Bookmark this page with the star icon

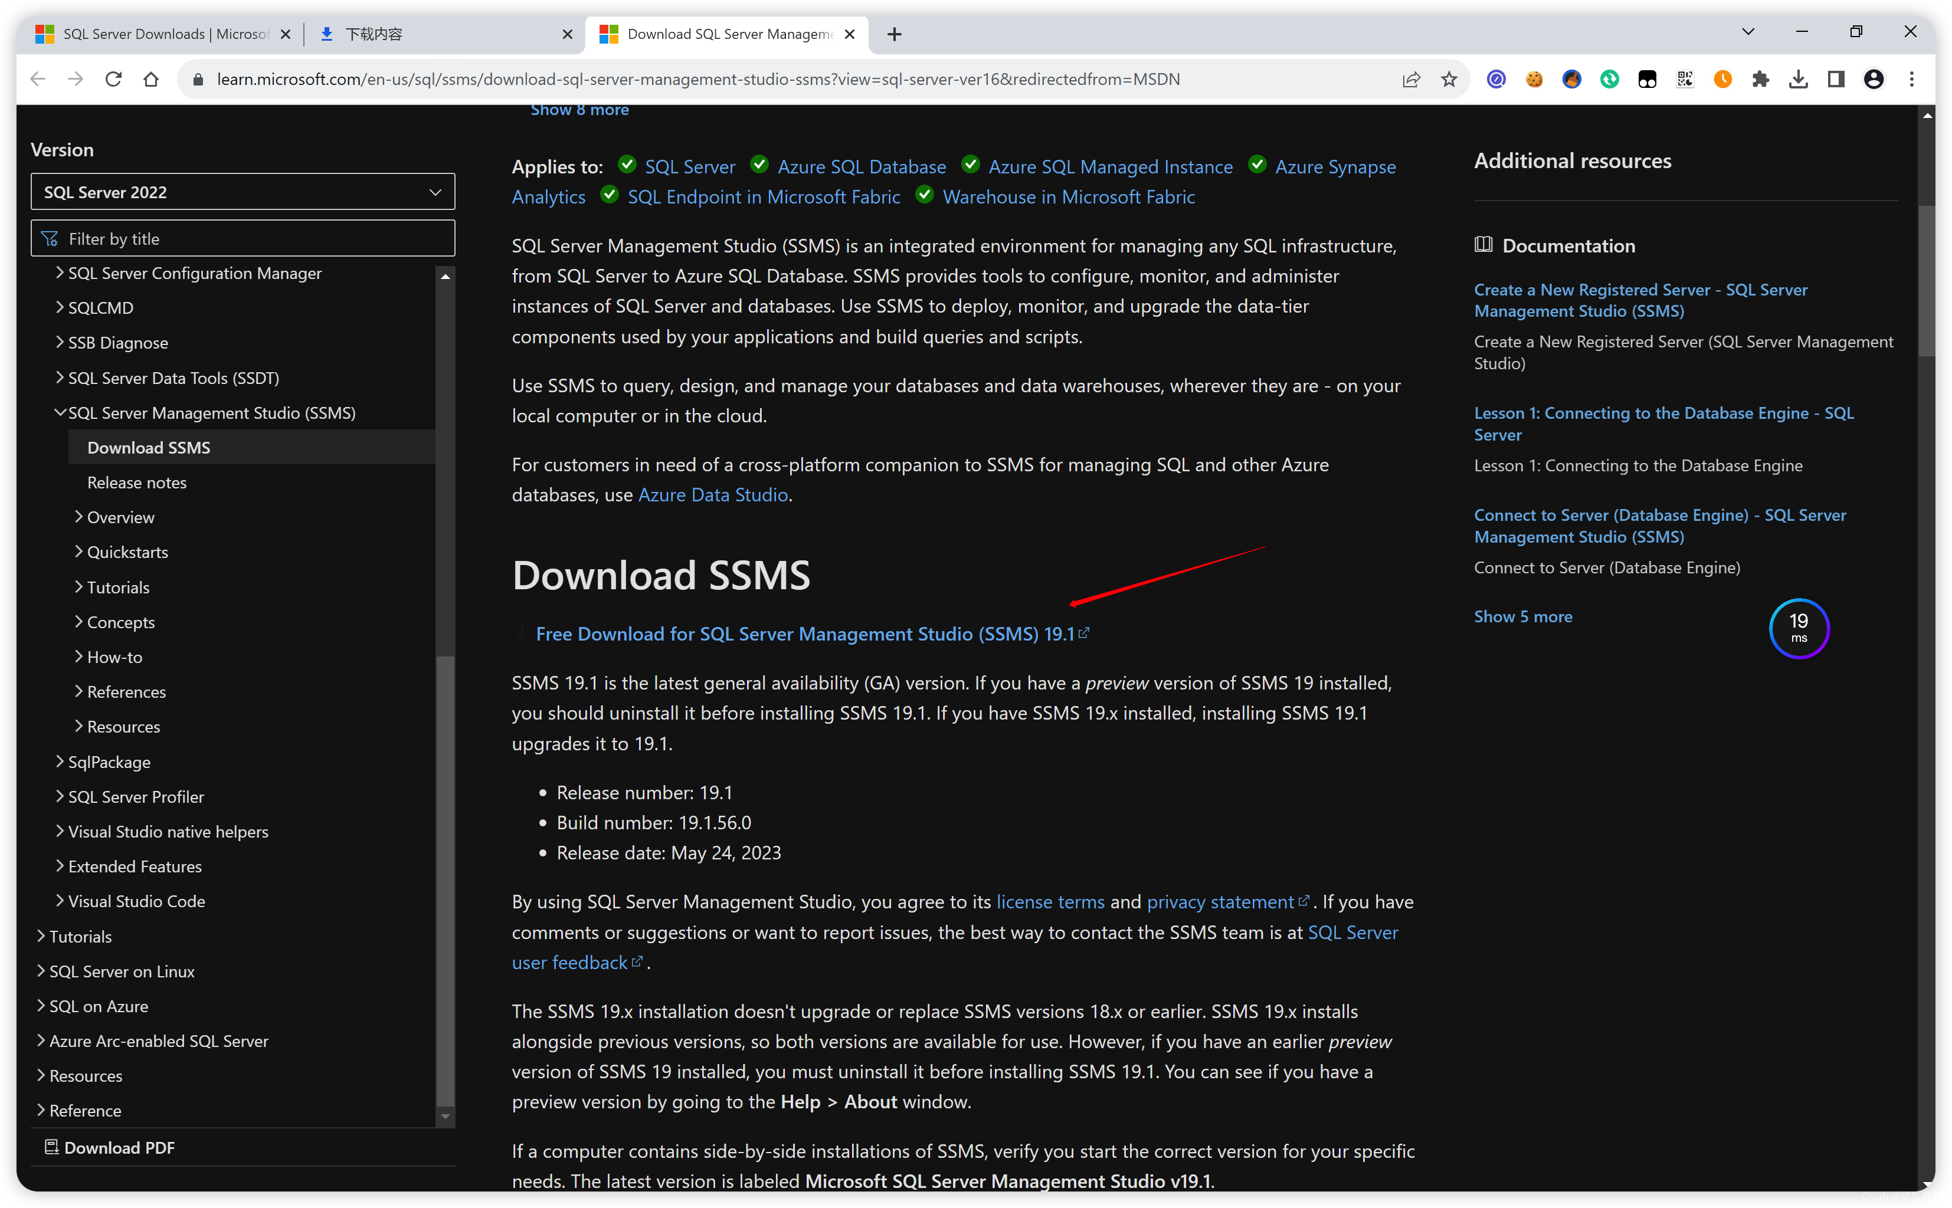(x=1449, y=79)
